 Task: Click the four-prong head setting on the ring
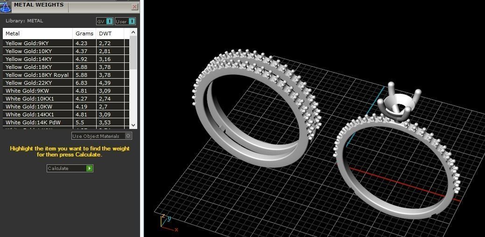click(x=398, y=102)
